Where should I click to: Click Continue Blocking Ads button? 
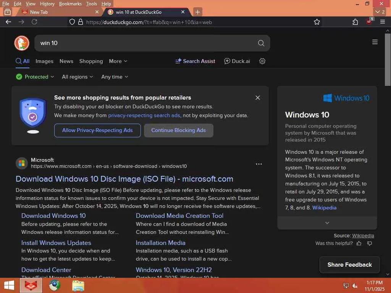179,130
